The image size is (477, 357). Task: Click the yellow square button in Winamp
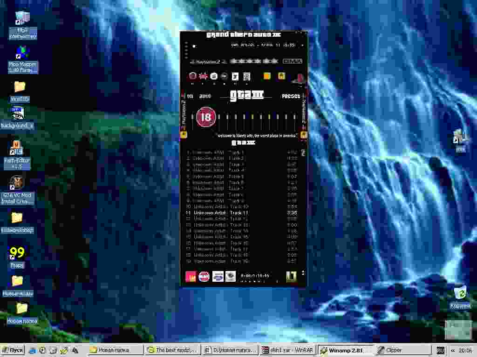[x=281, y=76]
